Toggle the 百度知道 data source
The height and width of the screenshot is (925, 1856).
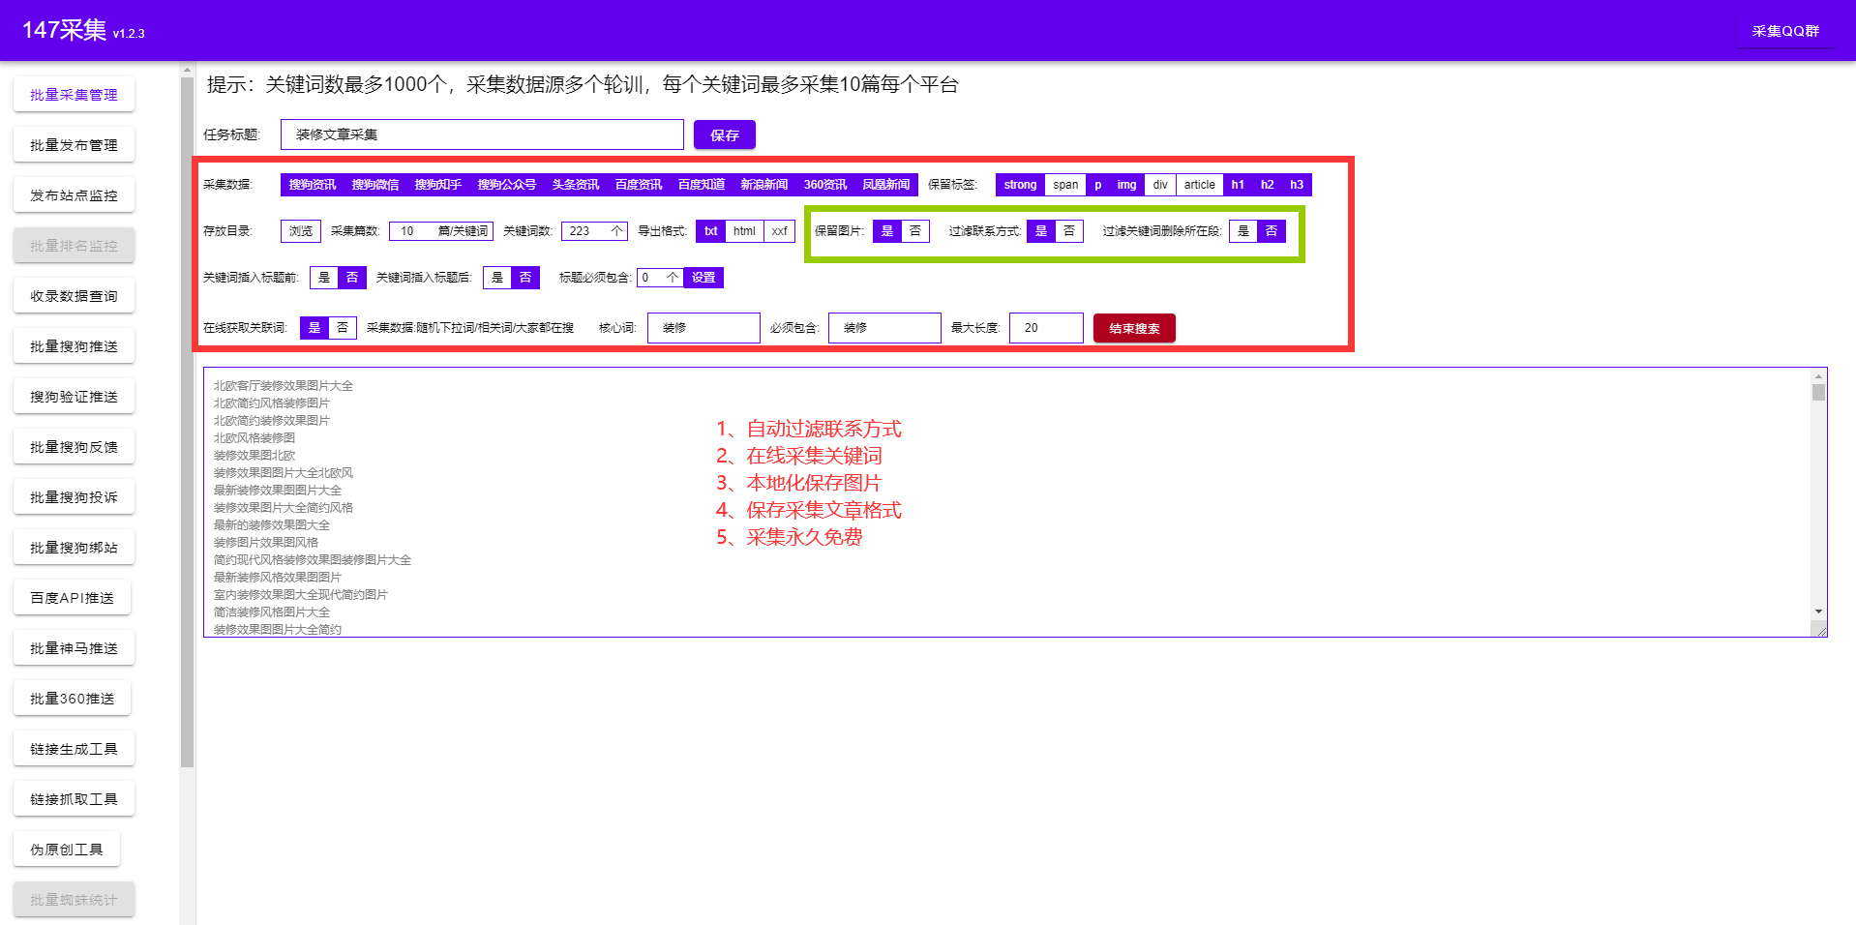(701, 185)
